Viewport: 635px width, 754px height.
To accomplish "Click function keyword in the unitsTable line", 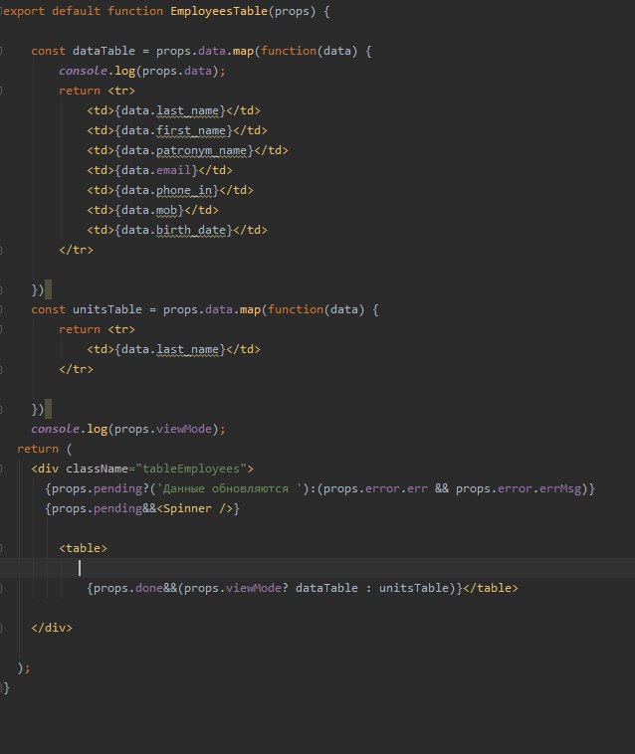I will pyautogui.click(x=296, y=309).
